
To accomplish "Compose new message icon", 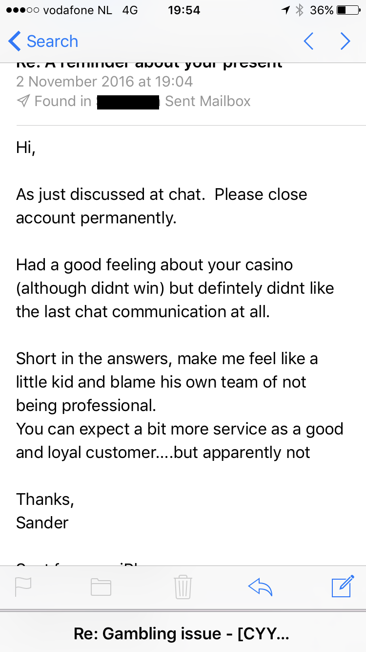I will pos(343,586).
